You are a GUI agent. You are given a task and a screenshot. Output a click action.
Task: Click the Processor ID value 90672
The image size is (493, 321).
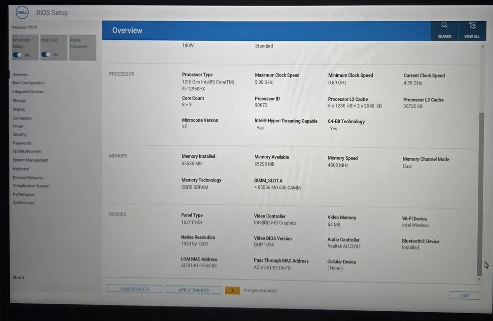[x=261, y=105]
